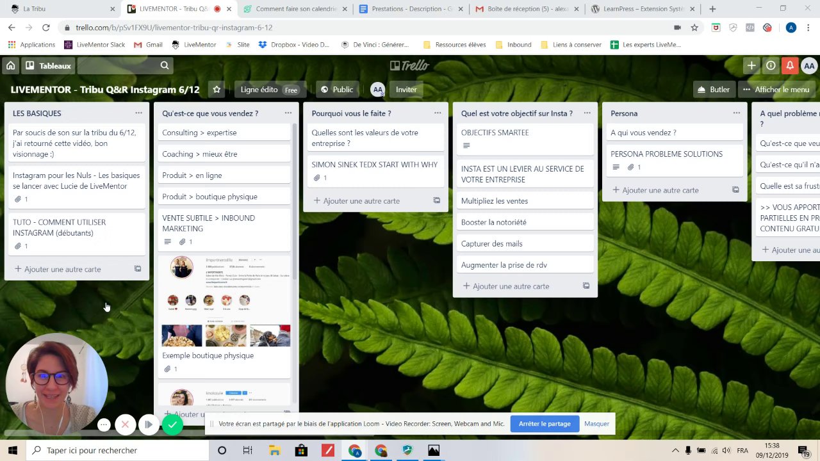Screen dimensions: 820x461
Task: Open card TUTO - COMMENT UTILISER INSTAGRAM
Action: pyautogui.click(x=77, y=234)
